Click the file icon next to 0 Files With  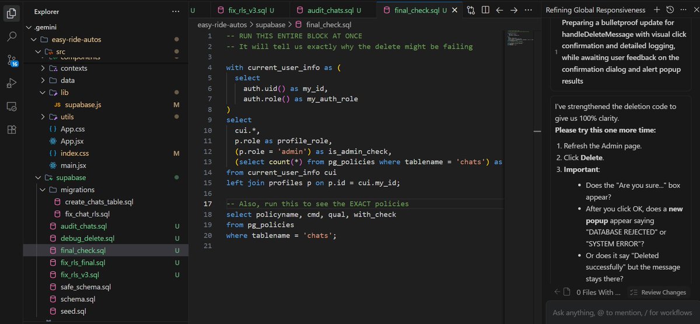(566, 292)
